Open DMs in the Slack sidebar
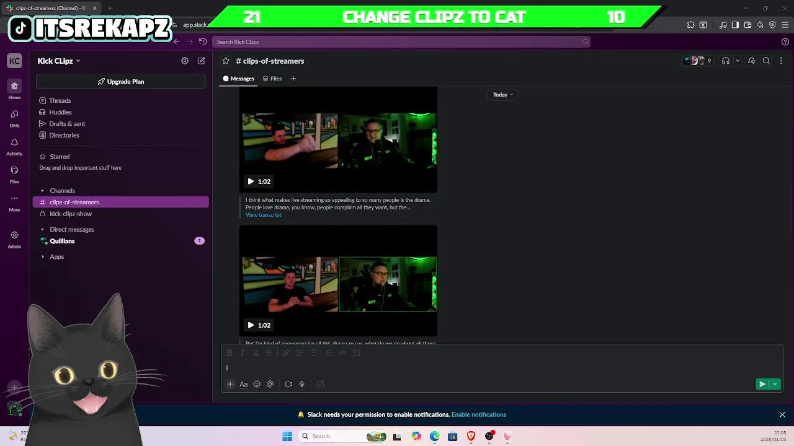The width and height of the screenshot is (794, 446). 14,118
